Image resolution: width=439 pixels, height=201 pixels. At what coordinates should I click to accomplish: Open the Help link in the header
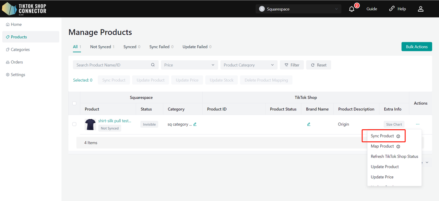pyautogui.click(x=398, y=9)
